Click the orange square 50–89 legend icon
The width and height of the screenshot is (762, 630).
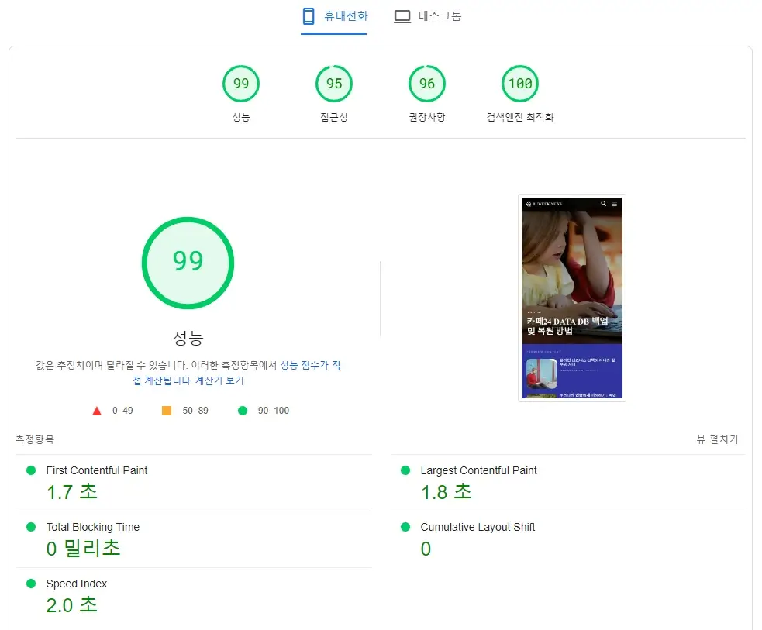(x=166, y=411)
